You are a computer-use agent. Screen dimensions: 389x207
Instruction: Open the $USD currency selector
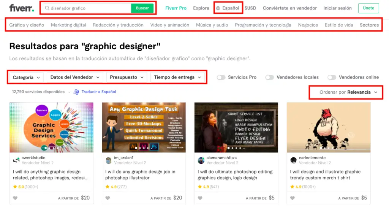pyautogui.click(x=250, y=8)
